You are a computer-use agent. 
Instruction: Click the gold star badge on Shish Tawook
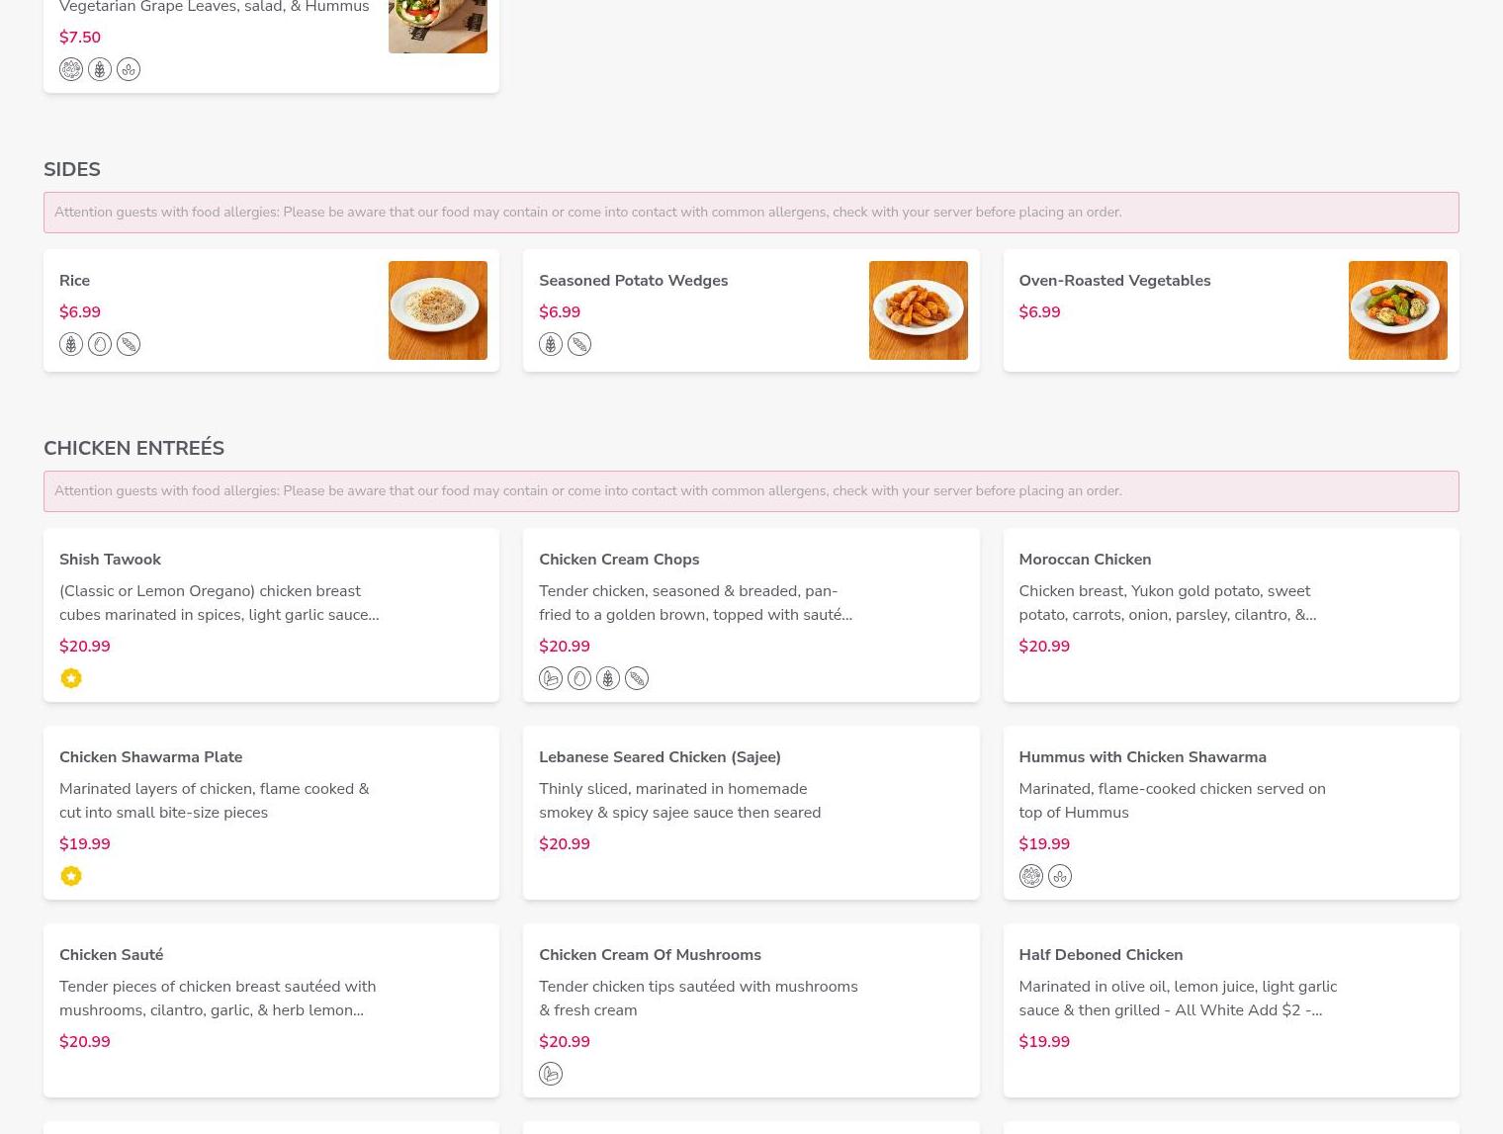coord(71,678)
